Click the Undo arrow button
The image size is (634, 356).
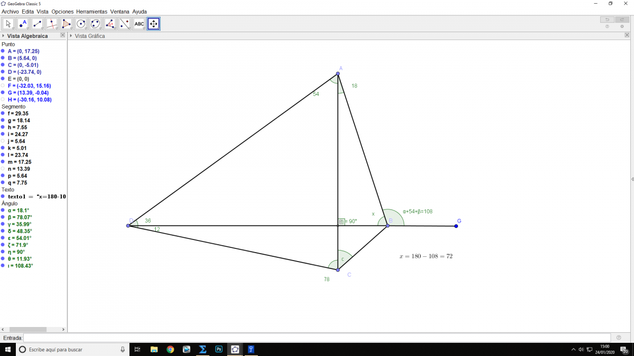[607, 20]
